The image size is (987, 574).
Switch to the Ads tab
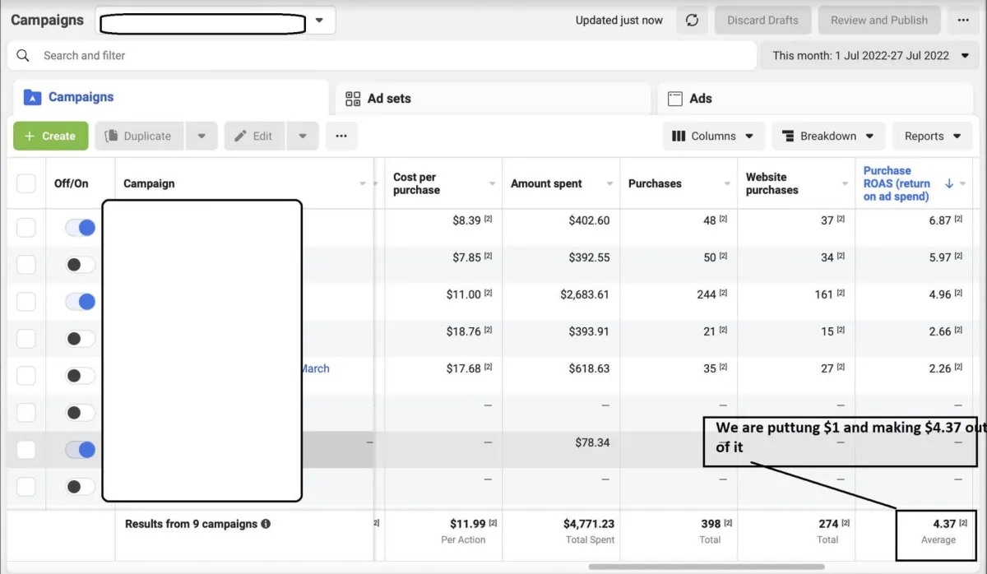coord(815,99)
